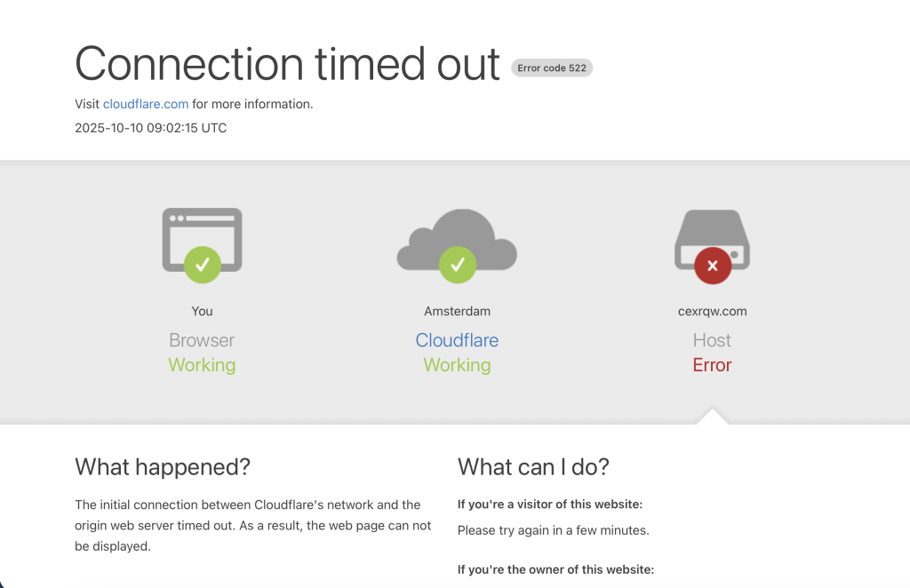Image resolution: width=910 pixels, height=588 pixels.
Task: Open the cloudflare.com link for more information
Action: pos(146,104)
